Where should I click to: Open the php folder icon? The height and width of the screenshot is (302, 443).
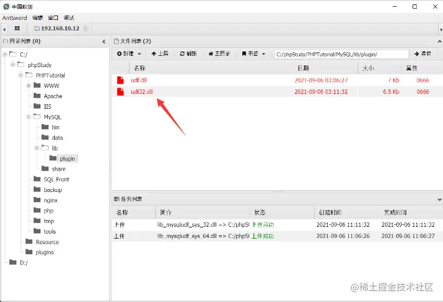coord(37,210)
